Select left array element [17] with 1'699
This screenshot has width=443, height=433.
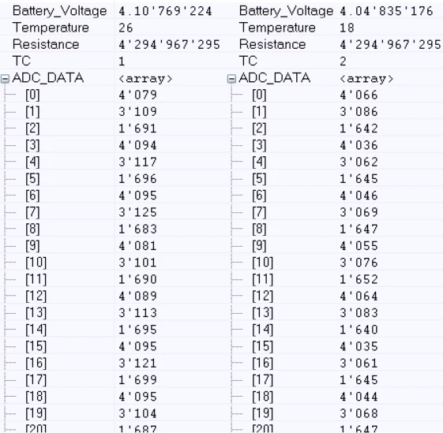(113, 380)
